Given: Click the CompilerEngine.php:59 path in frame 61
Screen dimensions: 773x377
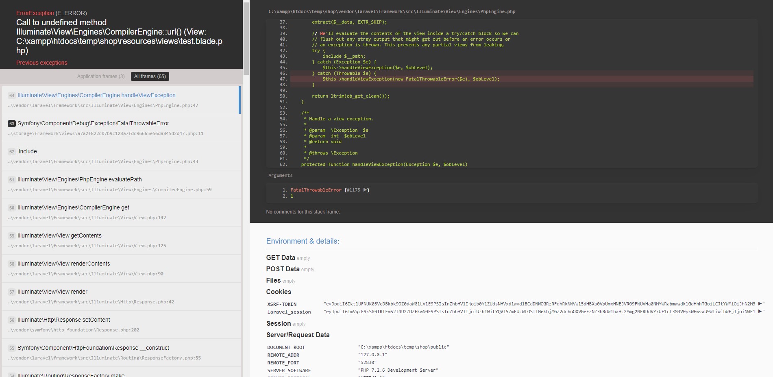Looking at the screenshot, I should click(109, 190).
